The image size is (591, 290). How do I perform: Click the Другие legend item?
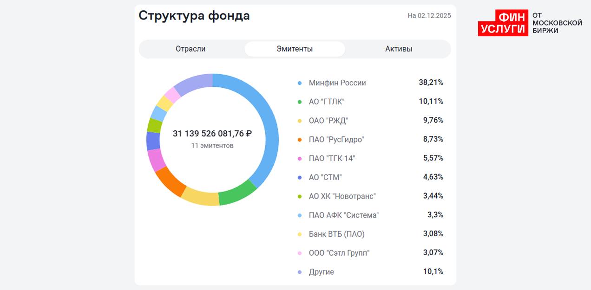[321, 272]
